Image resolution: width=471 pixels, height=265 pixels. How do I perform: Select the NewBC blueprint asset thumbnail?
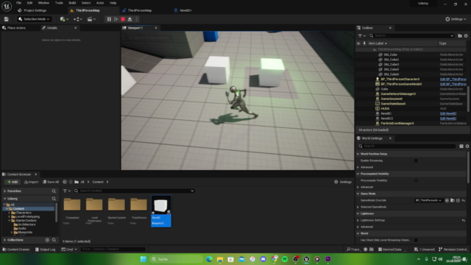[161, 211]
